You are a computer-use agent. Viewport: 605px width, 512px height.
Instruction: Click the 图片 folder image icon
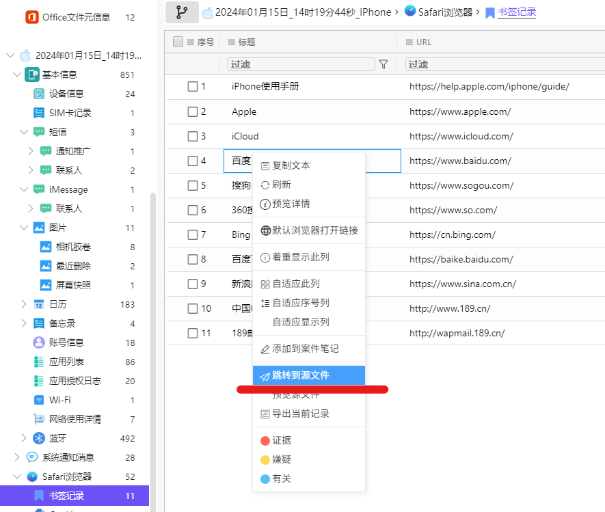pos(38,228)
